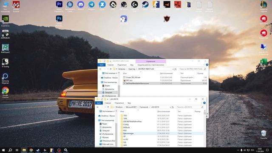The height and width of the screenshot is (153, 272).
Task: Click the File Explorer taskbar icon
Action: coord(24,150)
